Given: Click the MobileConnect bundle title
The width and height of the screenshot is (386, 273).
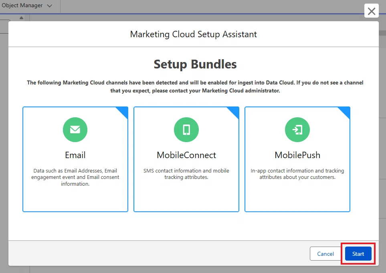Looking at the screenshot, I should pyautogui.click(x=186, y=155).
